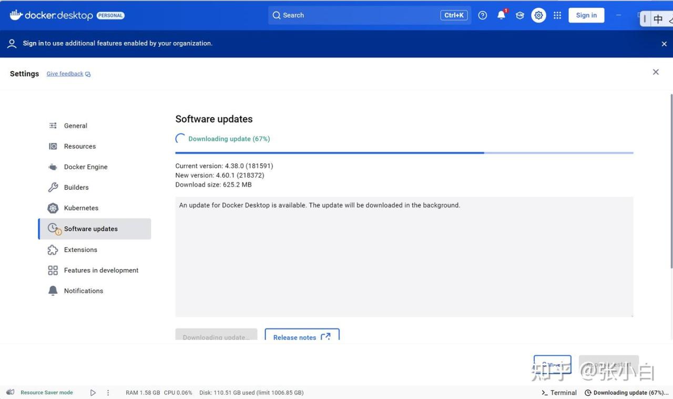Image resolution: width=673 pixels, height=399 pixels.
Task: Click the Docker Desktop whale logo
Action: point(16,15)
